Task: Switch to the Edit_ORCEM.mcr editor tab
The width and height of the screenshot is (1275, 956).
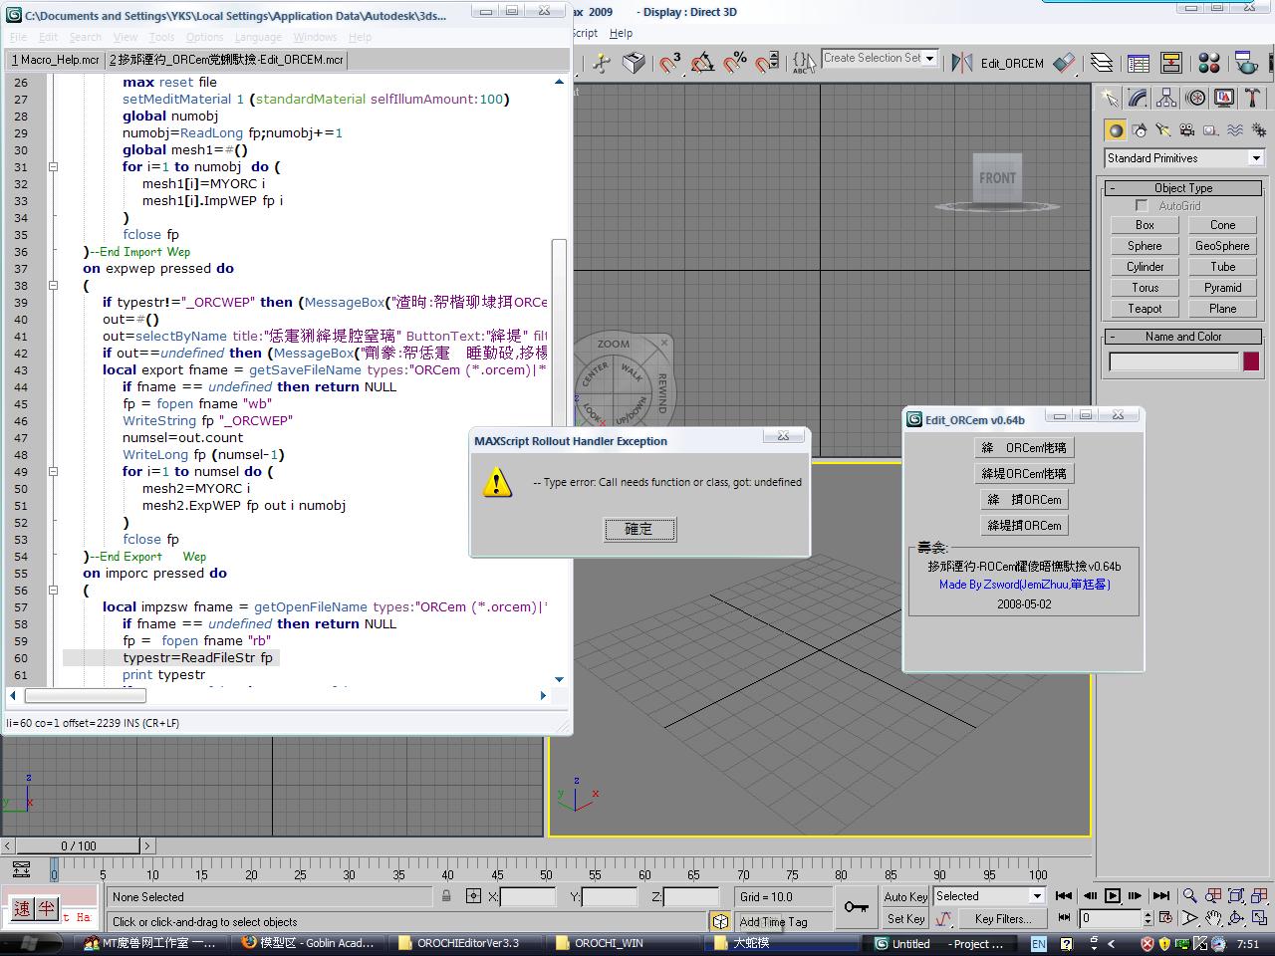Action: [x=226, y=60]
